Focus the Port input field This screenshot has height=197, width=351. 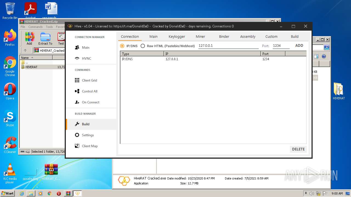pos(281,46)
